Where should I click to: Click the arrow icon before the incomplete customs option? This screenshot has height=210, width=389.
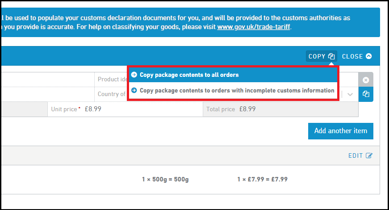134,91
